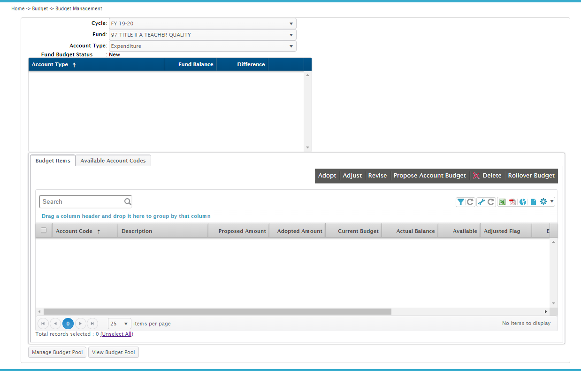
Task: Go to first page of grid
Action: tap(43, 324)
